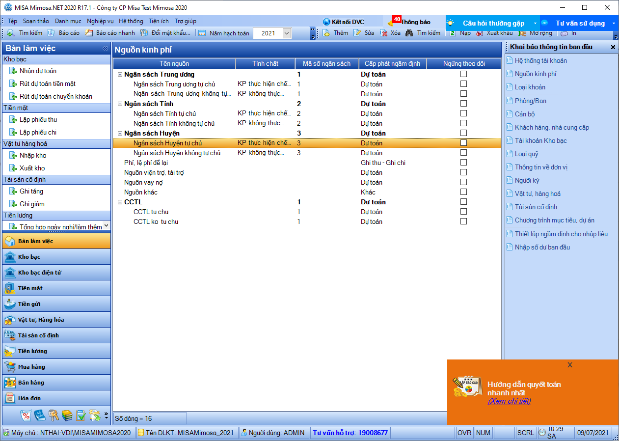This screenshot has height=441, width=619.
Task: Click the Tư vấn hỗ trợ: 19008677 status text
Action: 350,433
